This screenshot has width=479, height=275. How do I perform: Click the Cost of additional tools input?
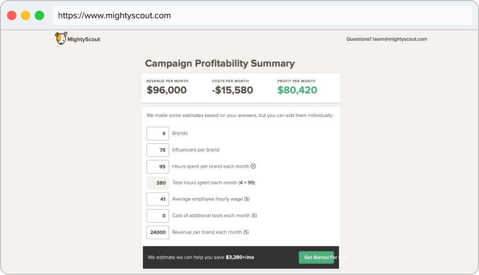[x=158, y=215]
